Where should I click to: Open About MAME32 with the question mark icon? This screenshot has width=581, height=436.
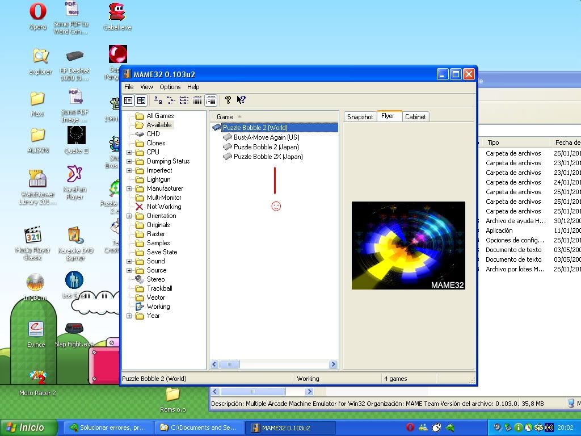(228, 100)
